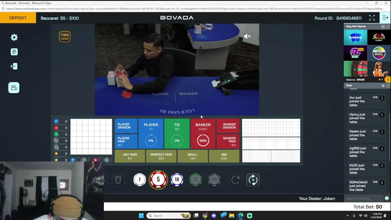Clear bets with the trash icon
This screenshot has width=391, height=220.
pos(118,180)
